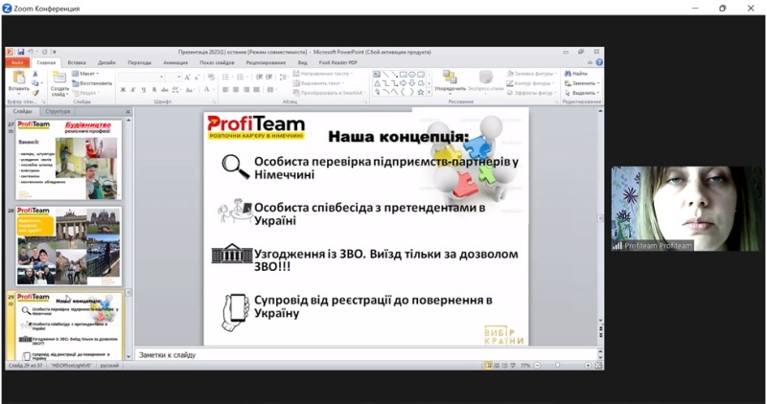
Task: Select the triangle shape in shapes gallery
Action: 377,83
